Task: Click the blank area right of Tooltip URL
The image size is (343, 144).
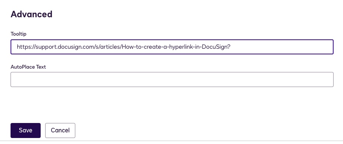Action: (282, 47)
